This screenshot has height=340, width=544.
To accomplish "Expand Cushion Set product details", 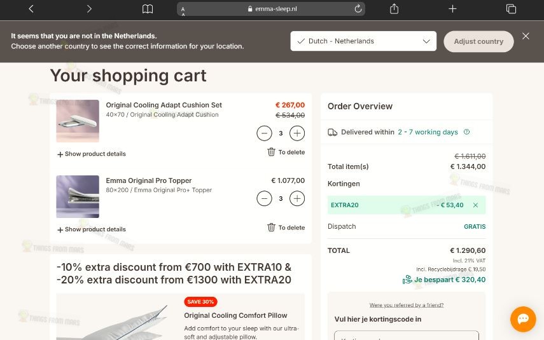I will (x=92, y=154).
